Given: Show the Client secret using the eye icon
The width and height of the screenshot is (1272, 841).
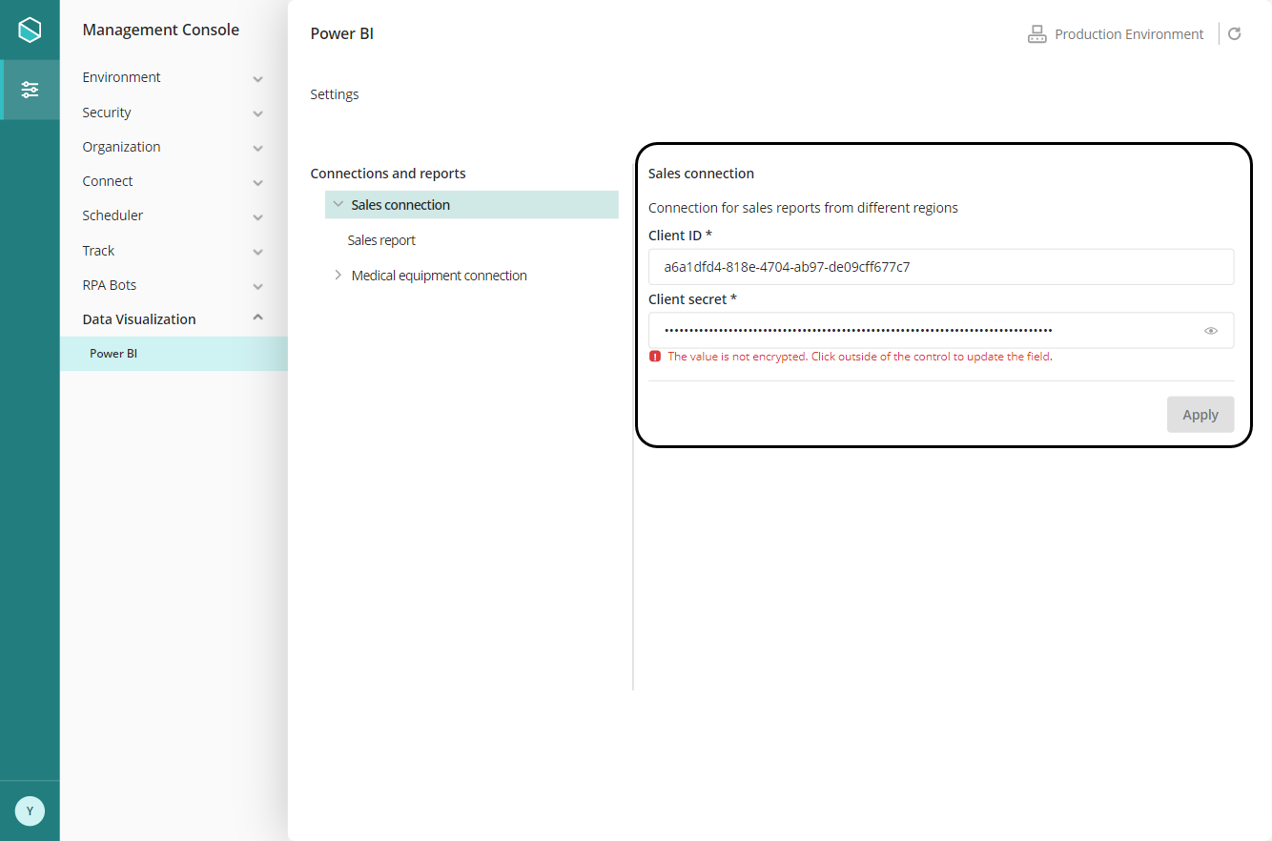Looking at the screenshot, I should [1211, 331].
